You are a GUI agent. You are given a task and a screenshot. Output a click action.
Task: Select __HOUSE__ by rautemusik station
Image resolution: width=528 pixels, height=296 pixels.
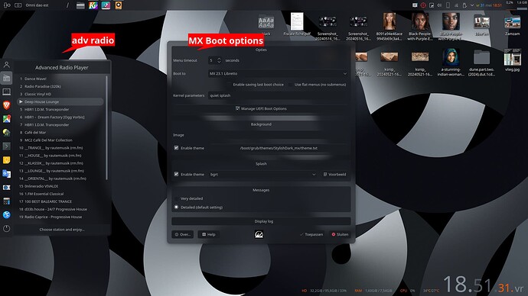tap(60, 156)
